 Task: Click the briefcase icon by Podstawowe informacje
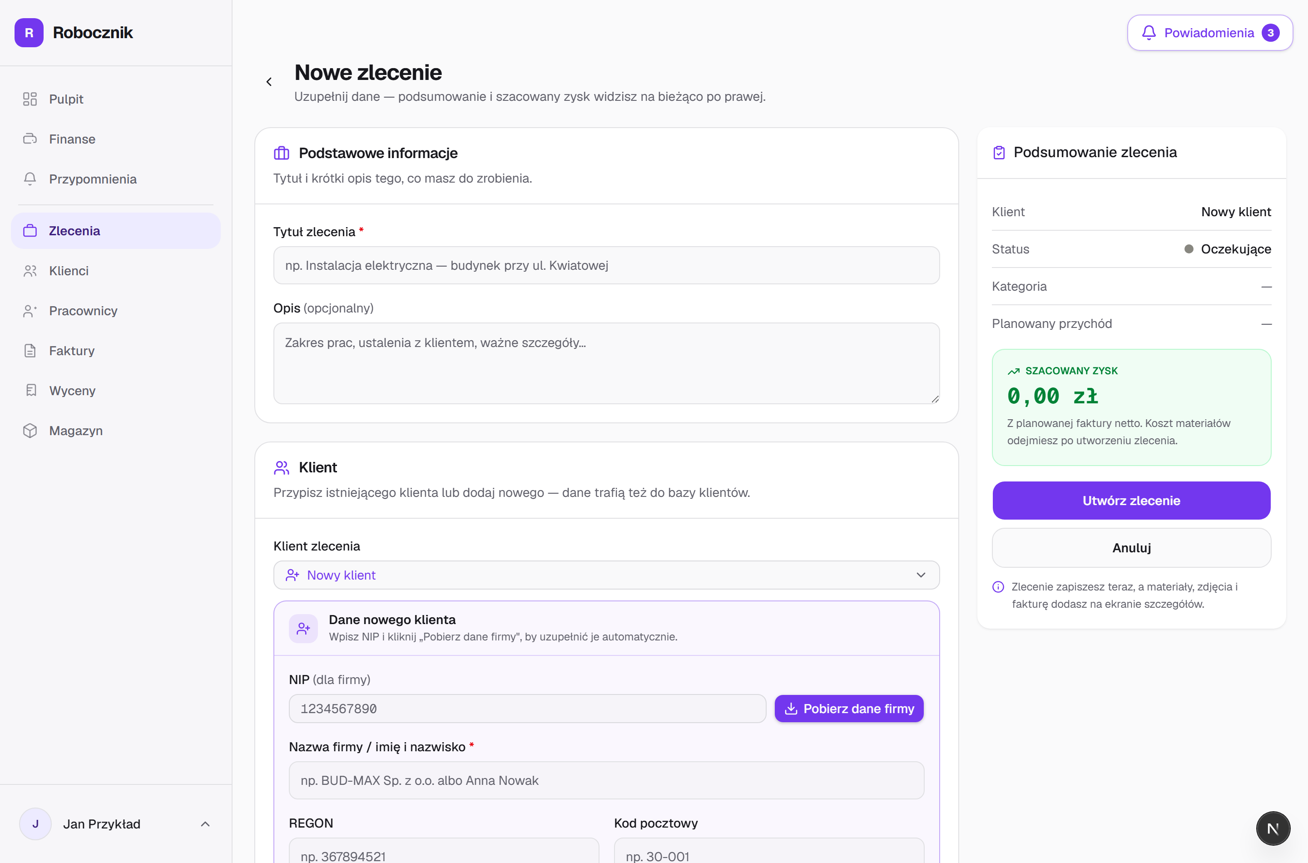tap(281, 153)
